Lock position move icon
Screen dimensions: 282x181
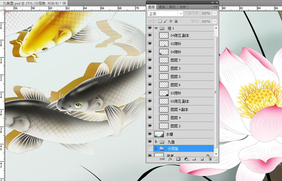coord(171,21)
